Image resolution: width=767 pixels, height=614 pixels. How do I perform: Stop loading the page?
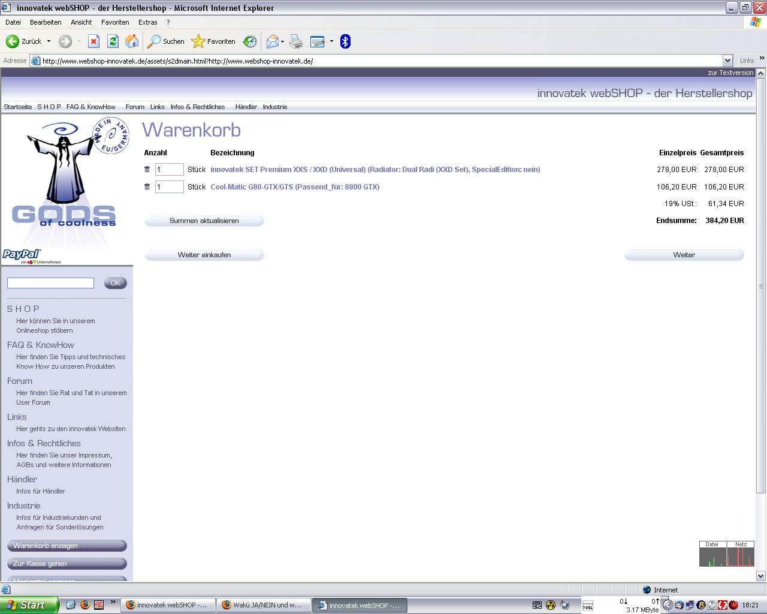pyautogui.click(x=93, y=41)
